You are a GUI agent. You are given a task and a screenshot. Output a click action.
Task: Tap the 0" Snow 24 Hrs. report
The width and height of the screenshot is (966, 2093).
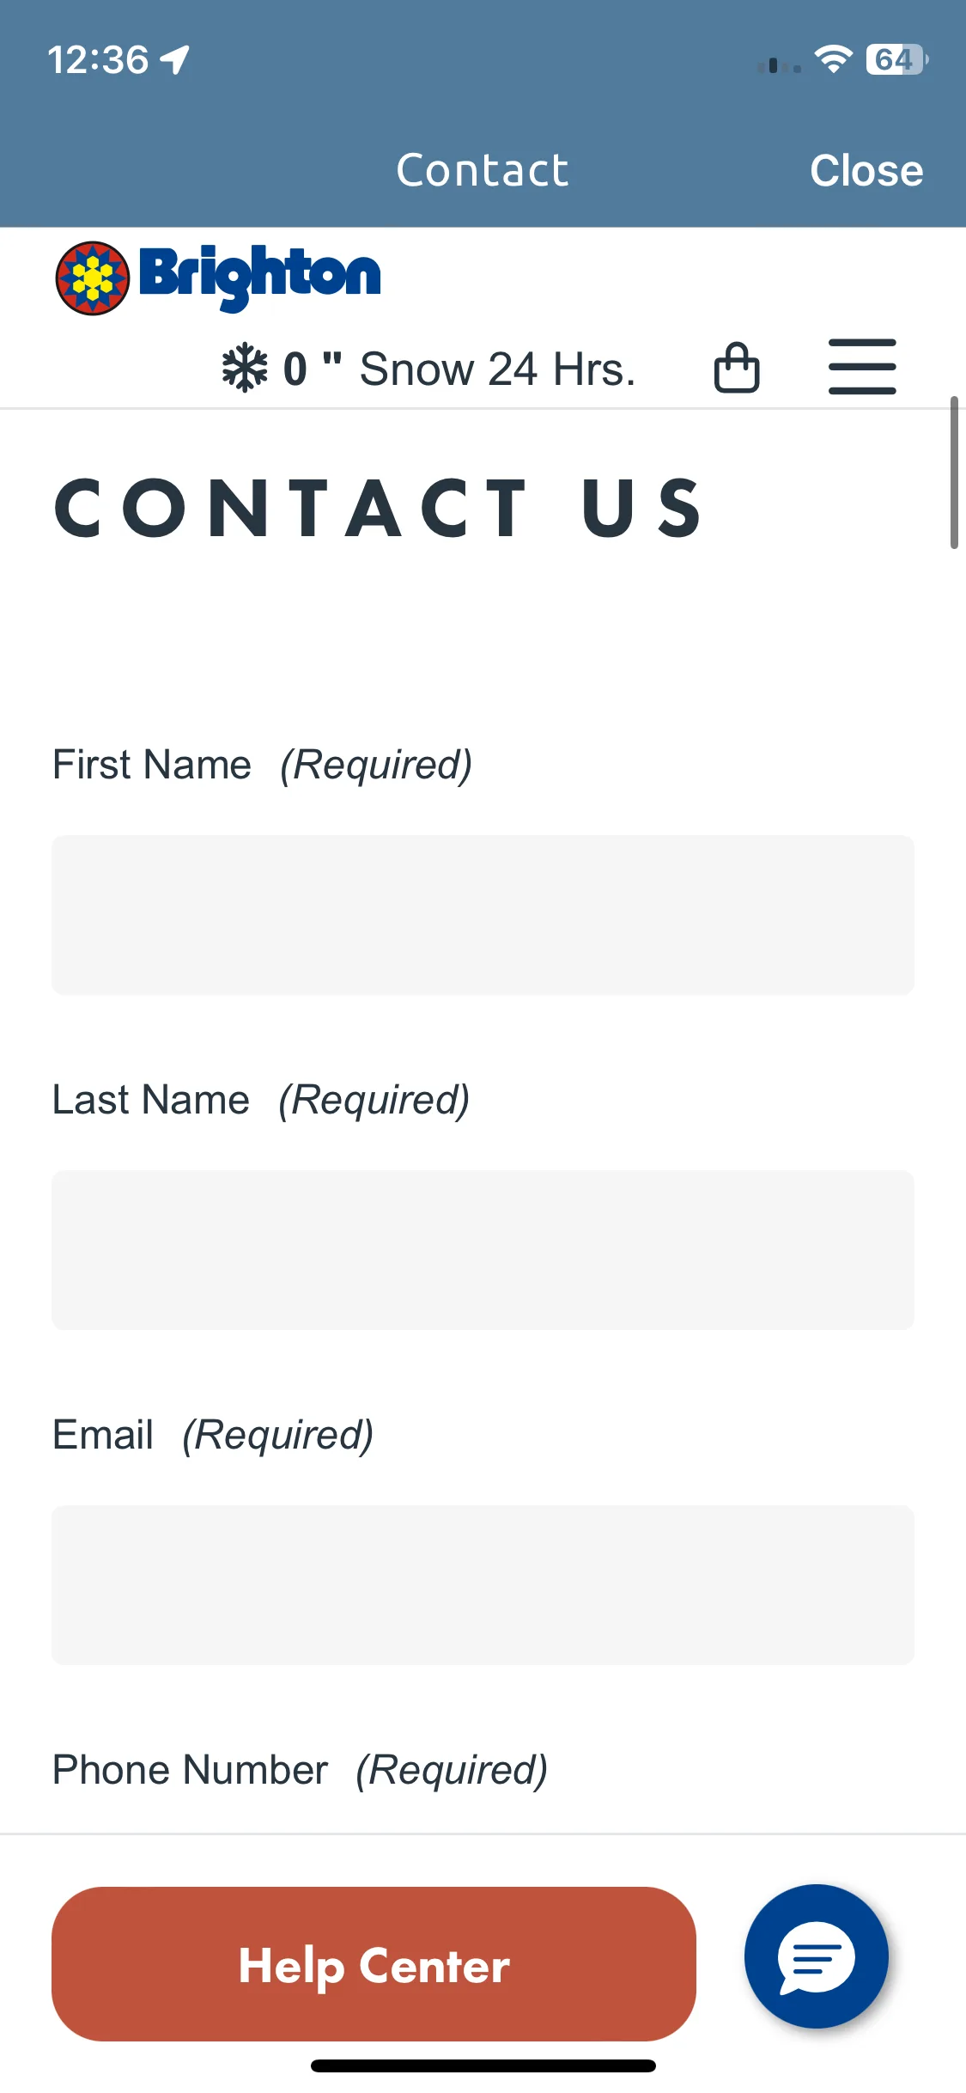(459, 369)
